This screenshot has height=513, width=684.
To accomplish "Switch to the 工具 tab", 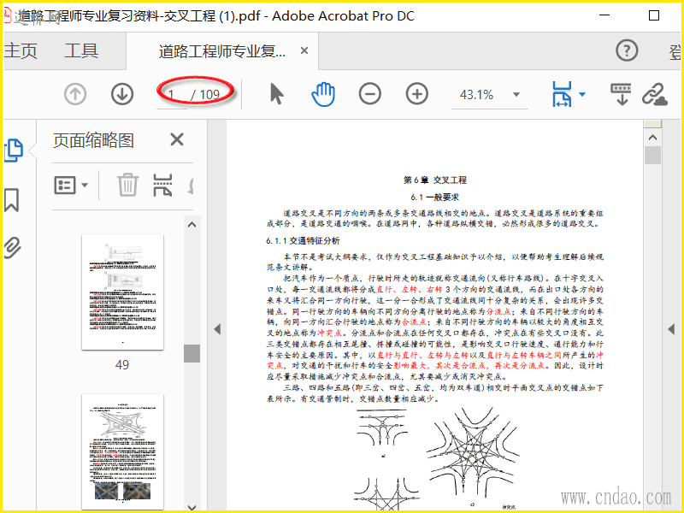I will (x=81, y=51).
